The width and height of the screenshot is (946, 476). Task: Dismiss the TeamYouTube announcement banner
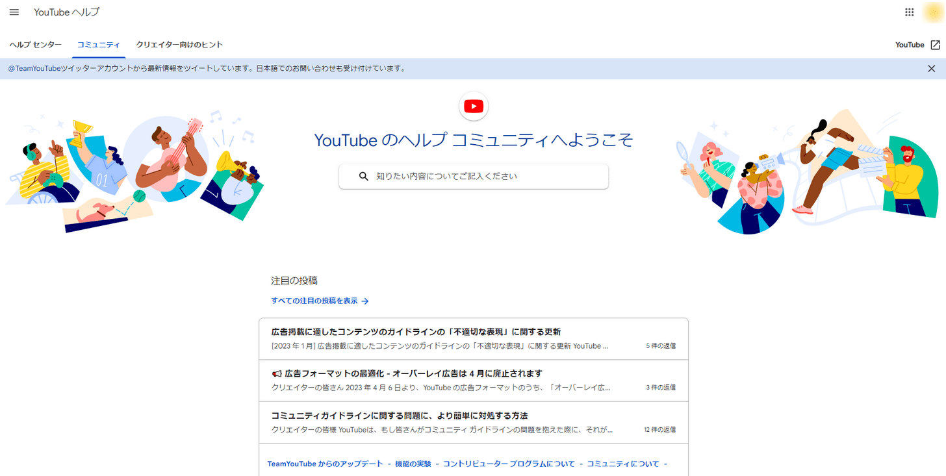[932, 68]
